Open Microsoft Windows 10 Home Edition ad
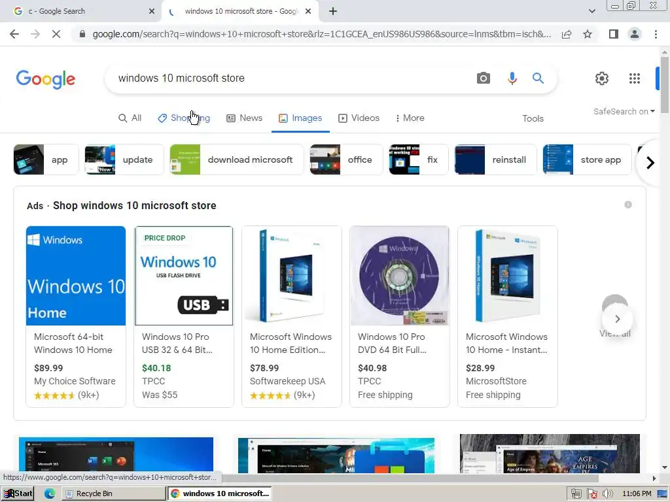The image size is (670, 502). [292, 317]
